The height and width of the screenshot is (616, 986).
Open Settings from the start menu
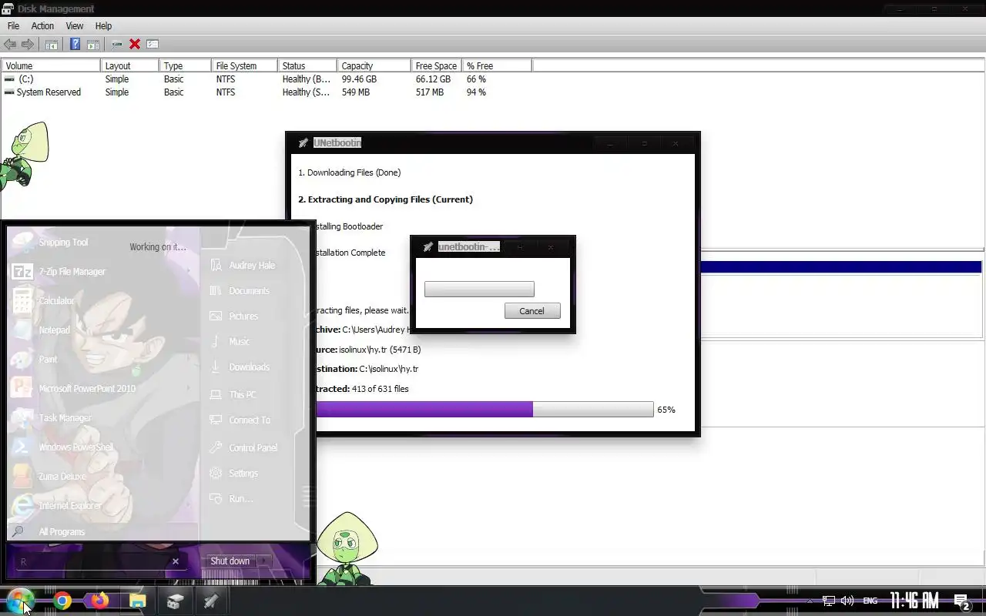click(x=243, y=474)
